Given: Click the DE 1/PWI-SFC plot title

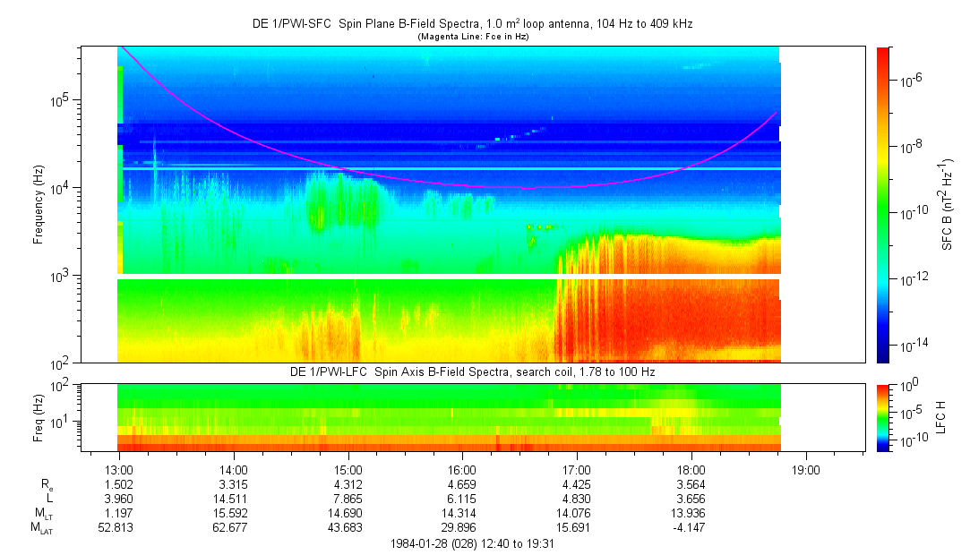Looking at the screenshot, I should coord(472,24).
